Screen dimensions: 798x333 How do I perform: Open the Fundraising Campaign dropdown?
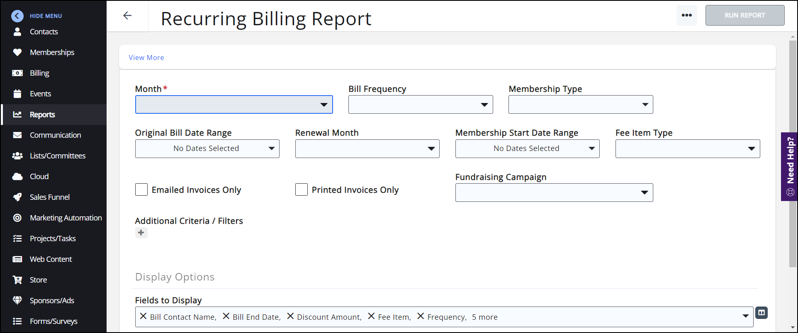[x=554, y=193]
